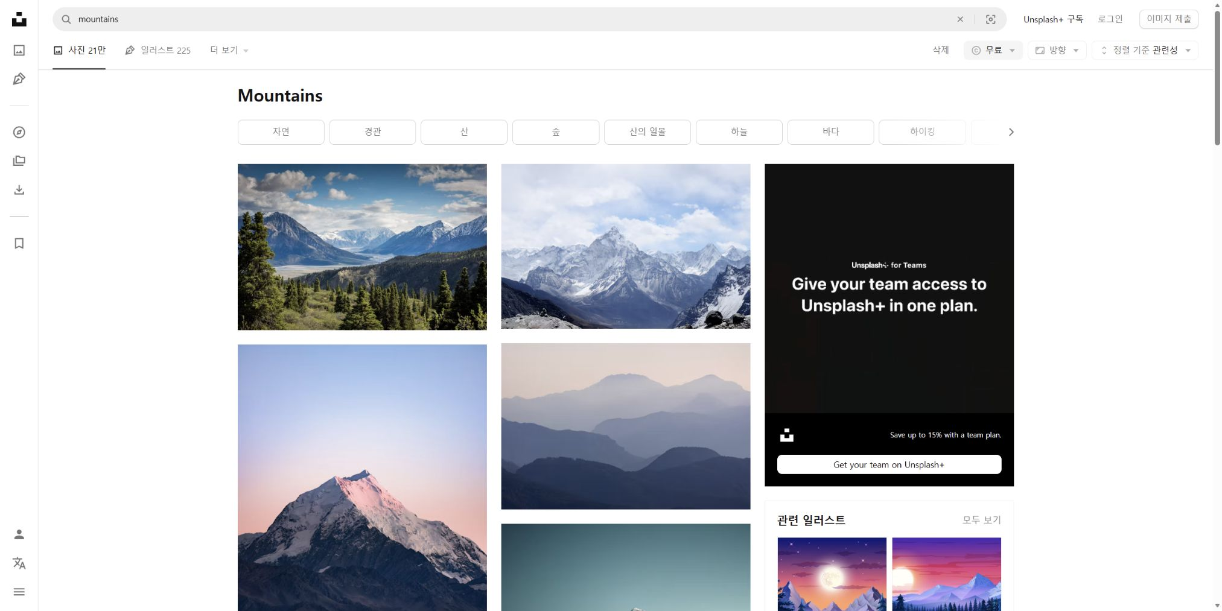Open visual search camera icon
The image size is (1222, 611).
tap(991, 19)
